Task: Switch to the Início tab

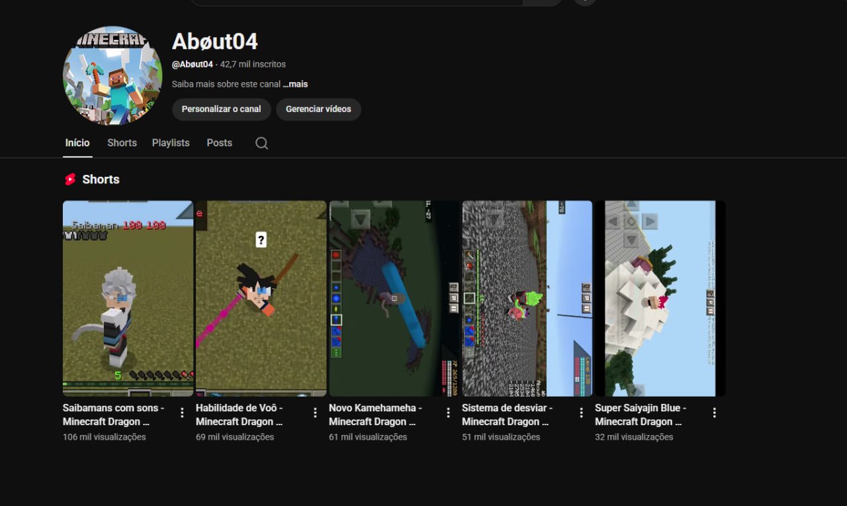Action: point(77,143)
